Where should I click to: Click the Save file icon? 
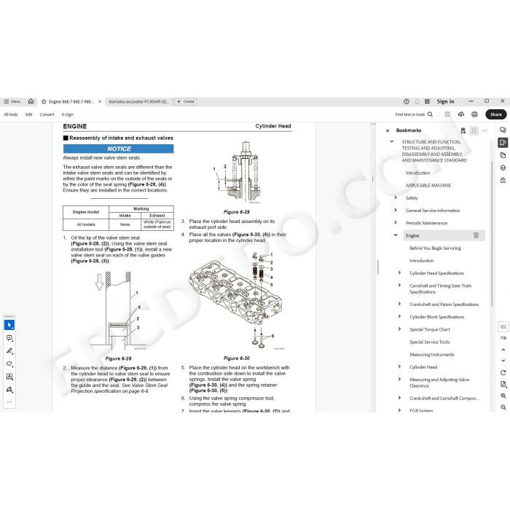(447, 114)
